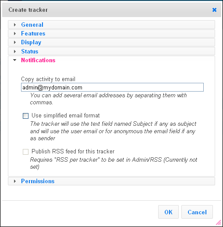Click the General section arrow icon
Image resolution: width=223 pixels, height=227 pixels.
point(15,25)
